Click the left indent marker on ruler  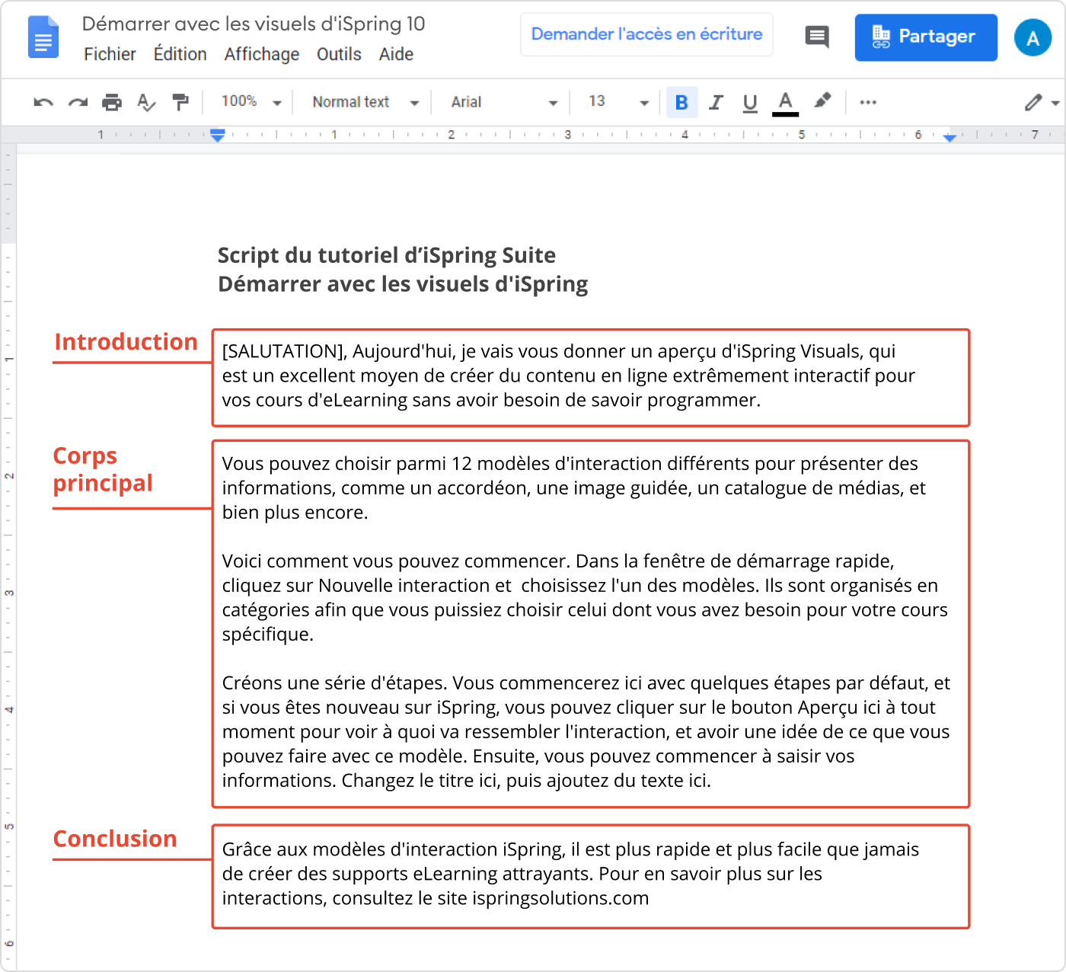tap(218, 136)
